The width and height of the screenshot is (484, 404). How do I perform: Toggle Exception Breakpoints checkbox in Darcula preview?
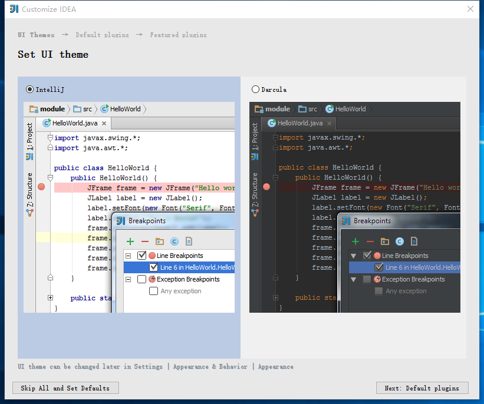(x=367, y=279)
